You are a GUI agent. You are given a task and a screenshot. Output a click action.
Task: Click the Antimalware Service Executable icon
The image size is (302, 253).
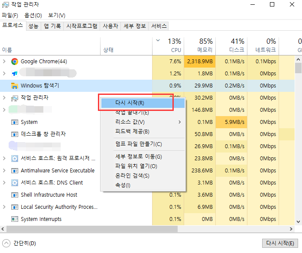[15, 171]
